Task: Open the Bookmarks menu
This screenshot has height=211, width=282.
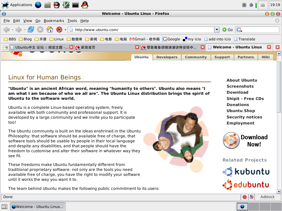Action: [x=54, y=21]
